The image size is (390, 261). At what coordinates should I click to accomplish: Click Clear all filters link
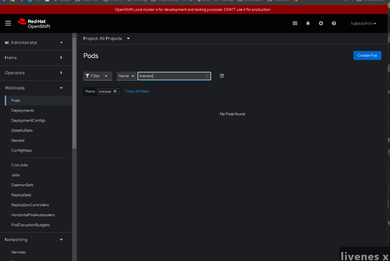pyautogui.click(x=137, y=91)
